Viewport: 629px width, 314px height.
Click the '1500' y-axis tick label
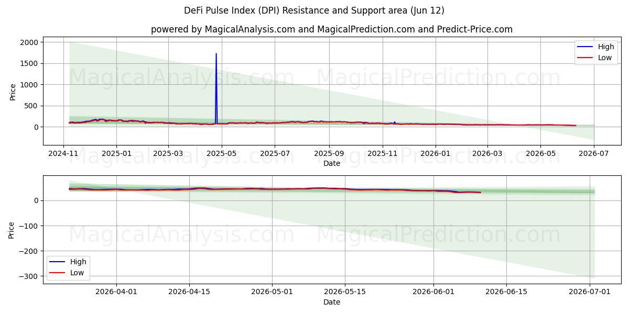pos(29,63)
